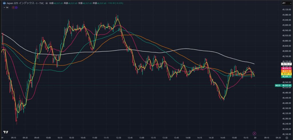Click the NI225 last price label
293x140 pixels.
(283, 85)
